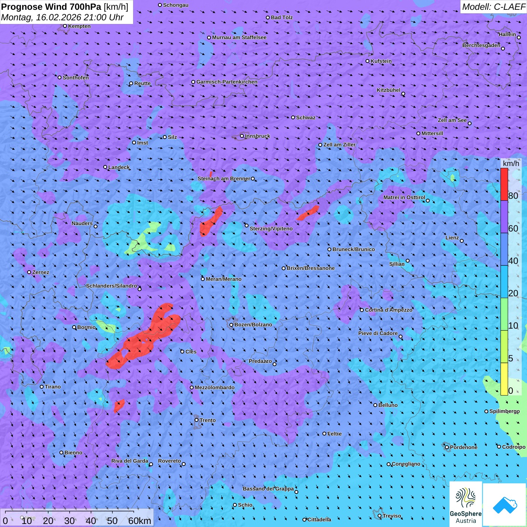Click the 'km/h' legend unit heading
Viewport: 527px width, 527px height.
point(511,163)
